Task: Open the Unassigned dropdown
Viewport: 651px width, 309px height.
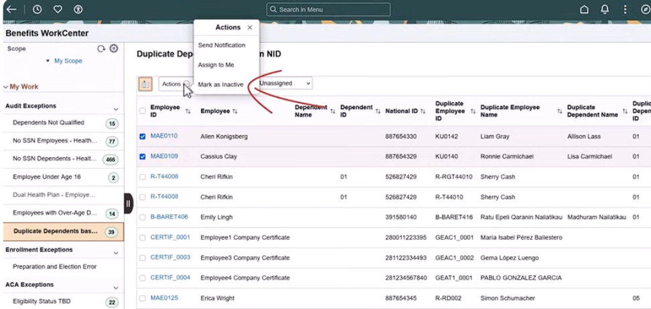Action: coord(285,84)
